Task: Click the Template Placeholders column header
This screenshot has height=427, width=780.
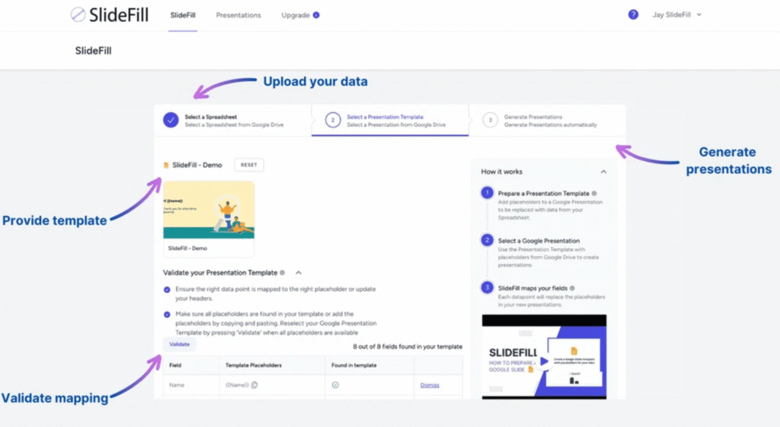Action: pos(254,365)
